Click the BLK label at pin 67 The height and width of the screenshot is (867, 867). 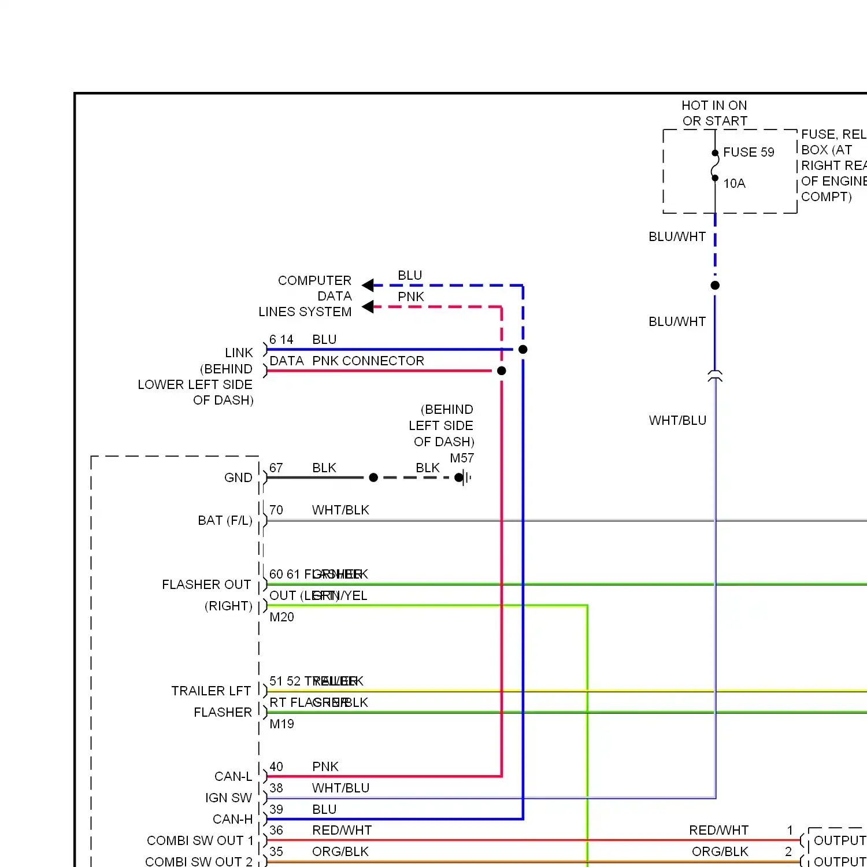pyautogui.click(x=324, y=468)
